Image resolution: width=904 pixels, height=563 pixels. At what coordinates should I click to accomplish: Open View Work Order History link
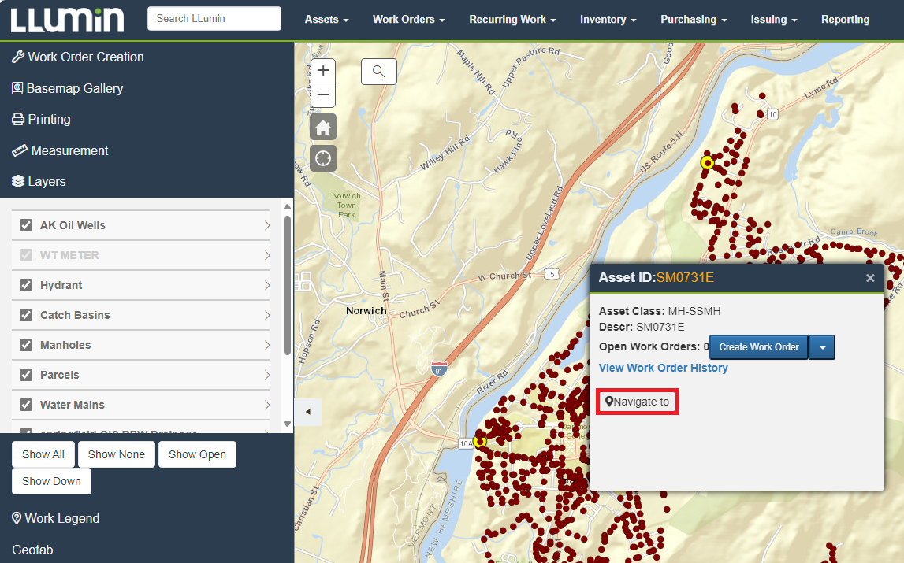(x=663, y=368)
